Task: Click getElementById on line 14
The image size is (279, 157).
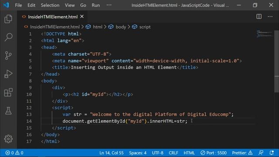Action: [106, 121]
